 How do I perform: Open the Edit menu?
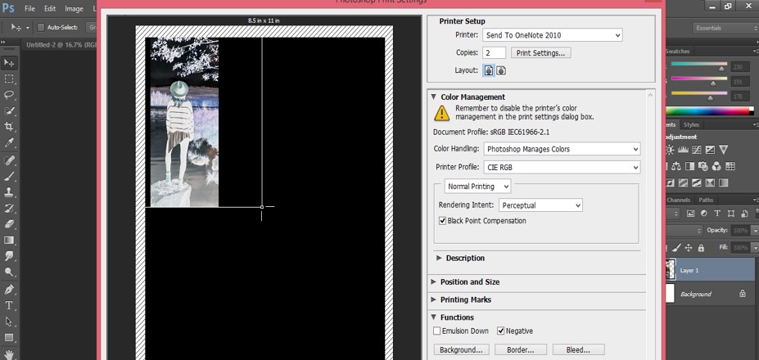click(50, 9)
